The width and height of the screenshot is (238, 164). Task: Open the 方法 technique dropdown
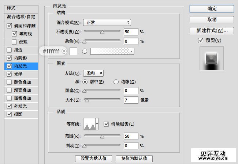coord(93,73)
